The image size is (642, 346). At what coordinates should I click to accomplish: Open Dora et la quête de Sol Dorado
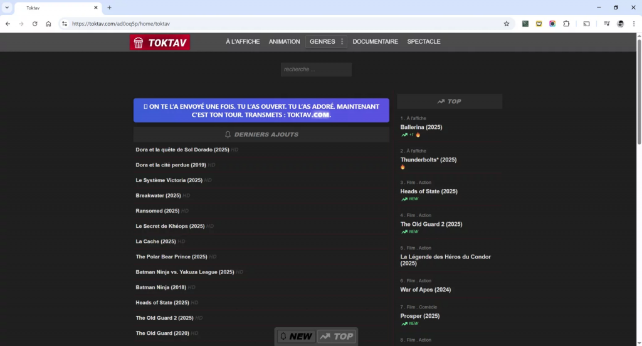pyautogui.click(x=182, y=150)
